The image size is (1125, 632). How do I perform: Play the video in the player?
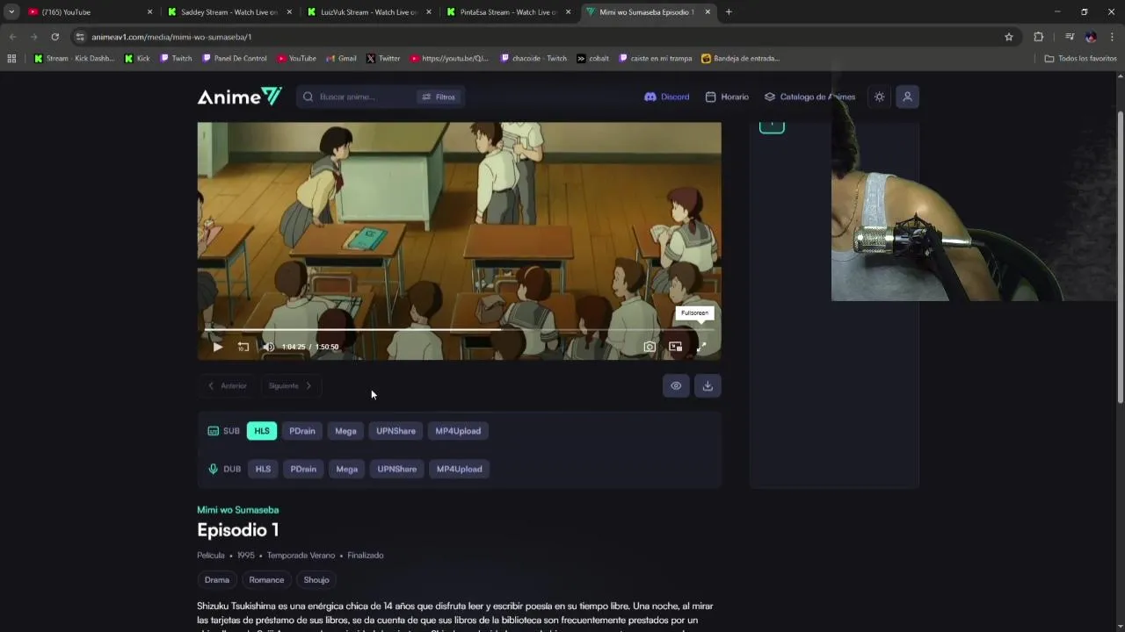pos(217,347)
